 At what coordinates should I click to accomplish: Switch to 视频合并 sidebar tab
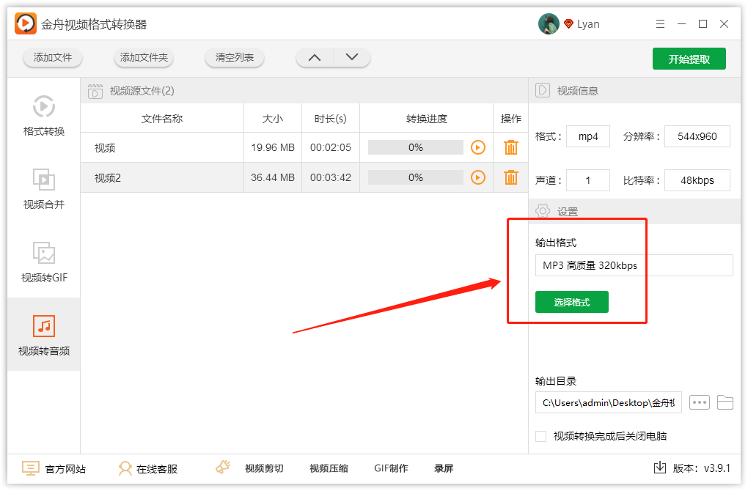(44, 189)
